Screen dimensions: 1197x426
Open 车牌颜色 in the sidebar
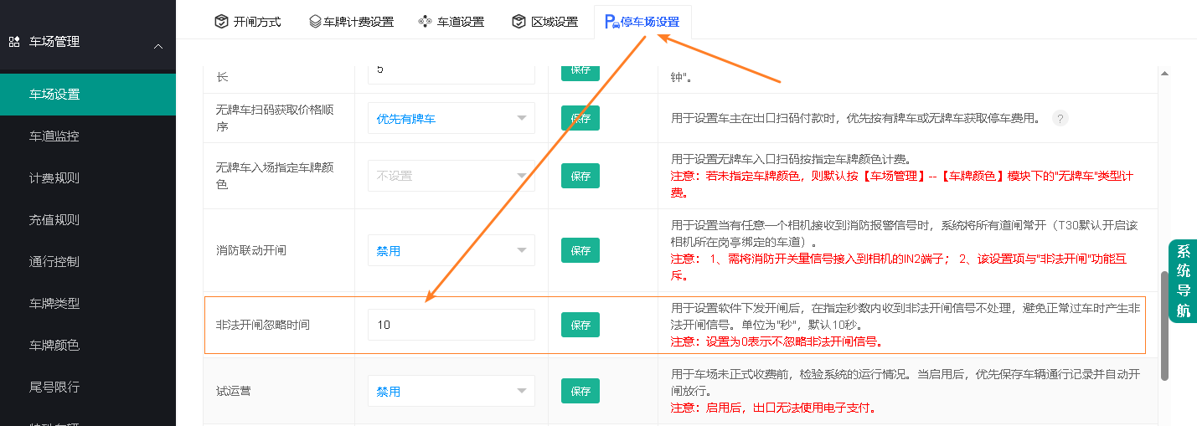(x=88, y=346)
